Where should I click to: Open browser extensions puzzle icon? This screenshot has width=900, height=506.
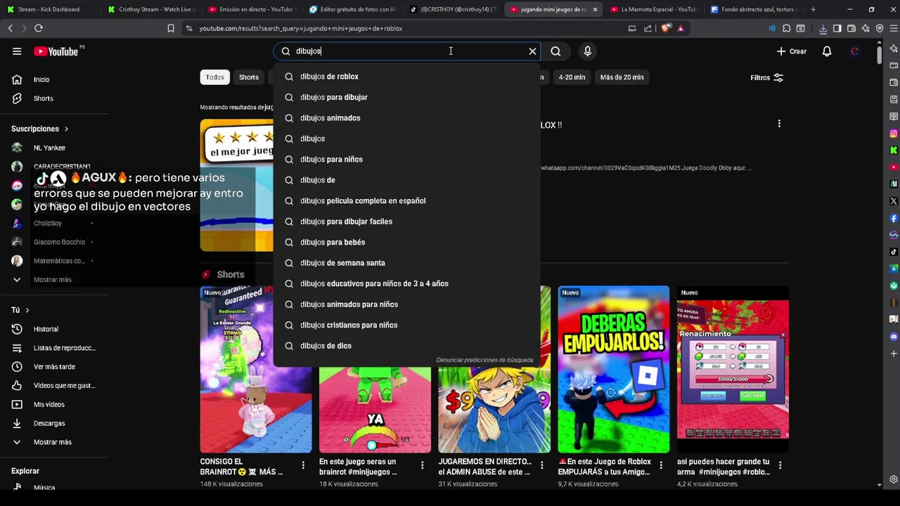point(786,28)
